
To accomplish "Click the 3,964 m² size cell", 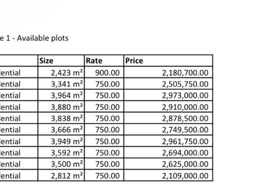I will click(67, 95).
